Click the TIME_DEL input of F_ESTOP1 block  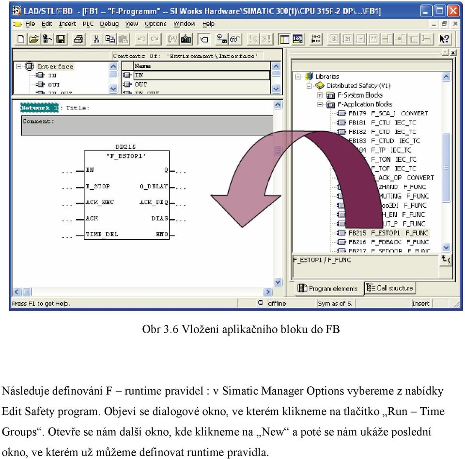102,234
